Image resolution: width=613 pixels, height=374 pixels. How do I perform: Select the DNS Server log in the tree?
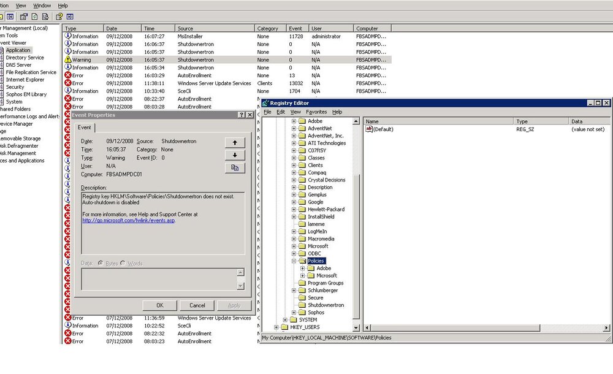tap(18, 65)
